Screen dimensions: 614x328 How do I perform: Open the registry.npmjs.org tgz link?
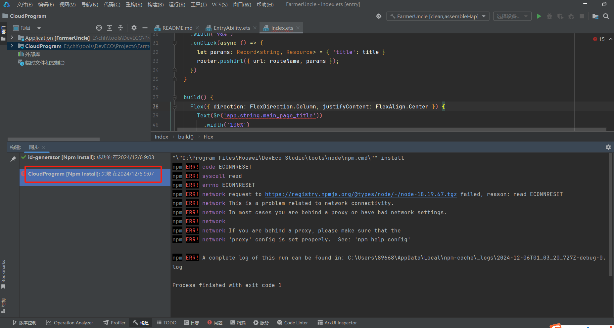click(360, 194)
